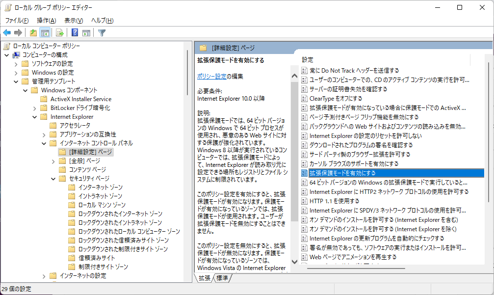Image resolution: width=494 pixels, height=295 pixels.
Task: Click the settings list horizontal scrollbar
Action: tap(356, 268)
